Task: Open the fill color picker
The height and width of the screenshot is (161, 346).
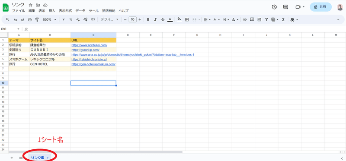Action: pyautogui.click(x=179, y=19)
